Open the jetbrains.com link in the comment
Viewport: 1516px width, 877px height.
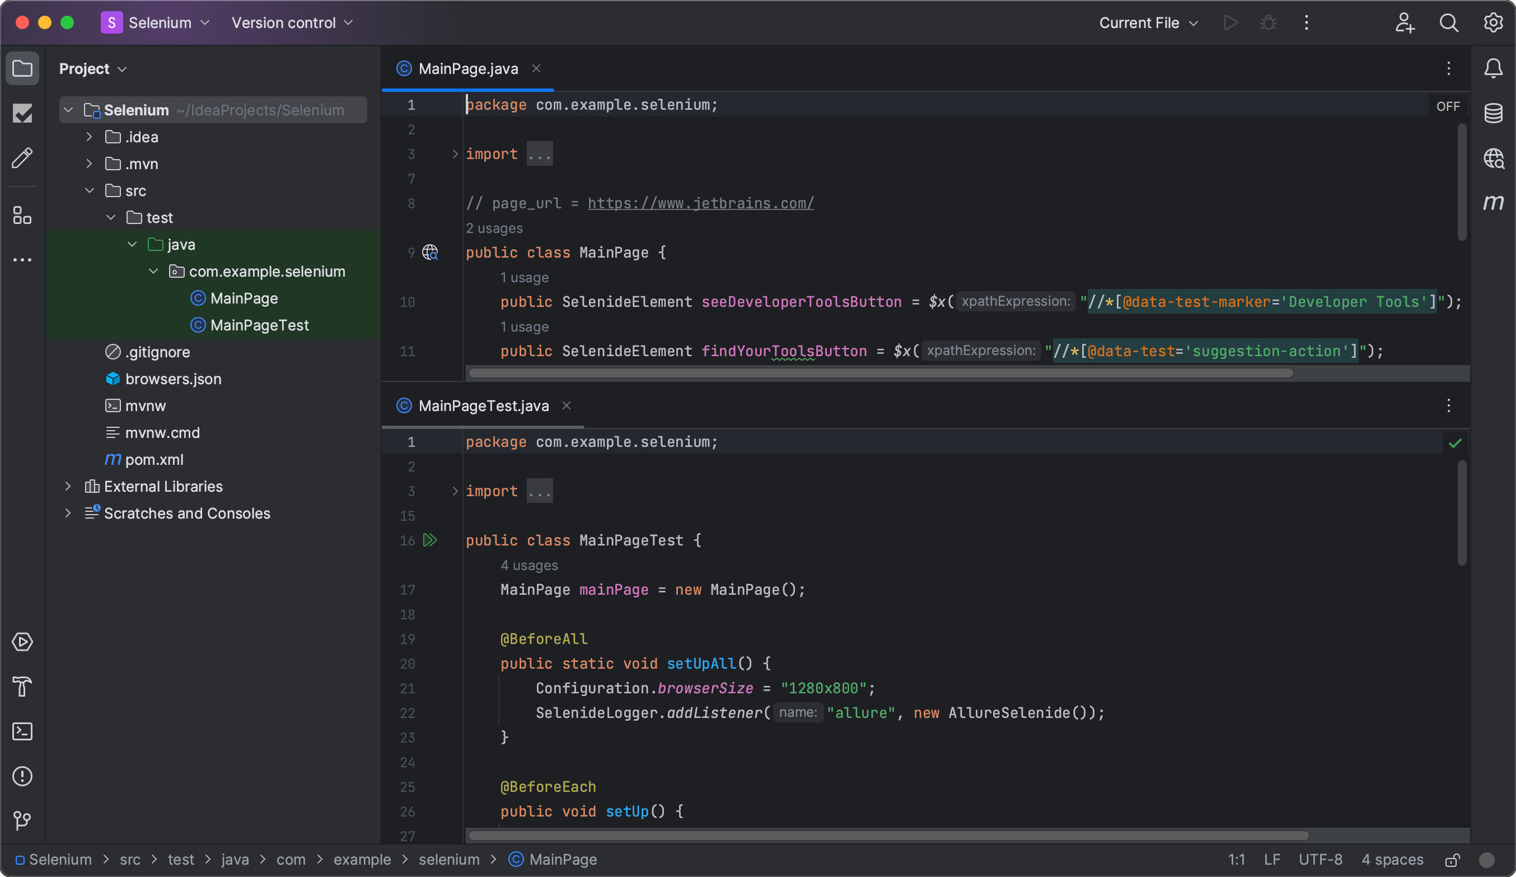click(700, 203)
